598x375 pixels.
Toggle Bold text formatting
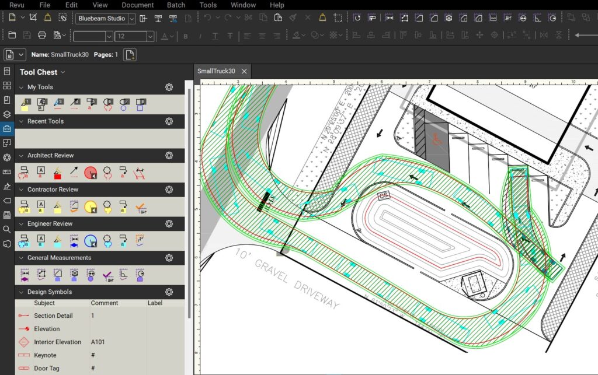[186, 36]
